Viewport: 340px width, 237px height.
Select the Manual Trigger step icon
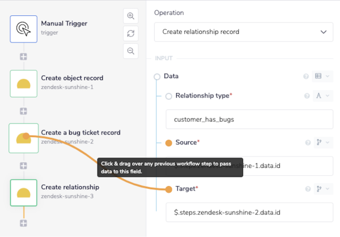23,28
